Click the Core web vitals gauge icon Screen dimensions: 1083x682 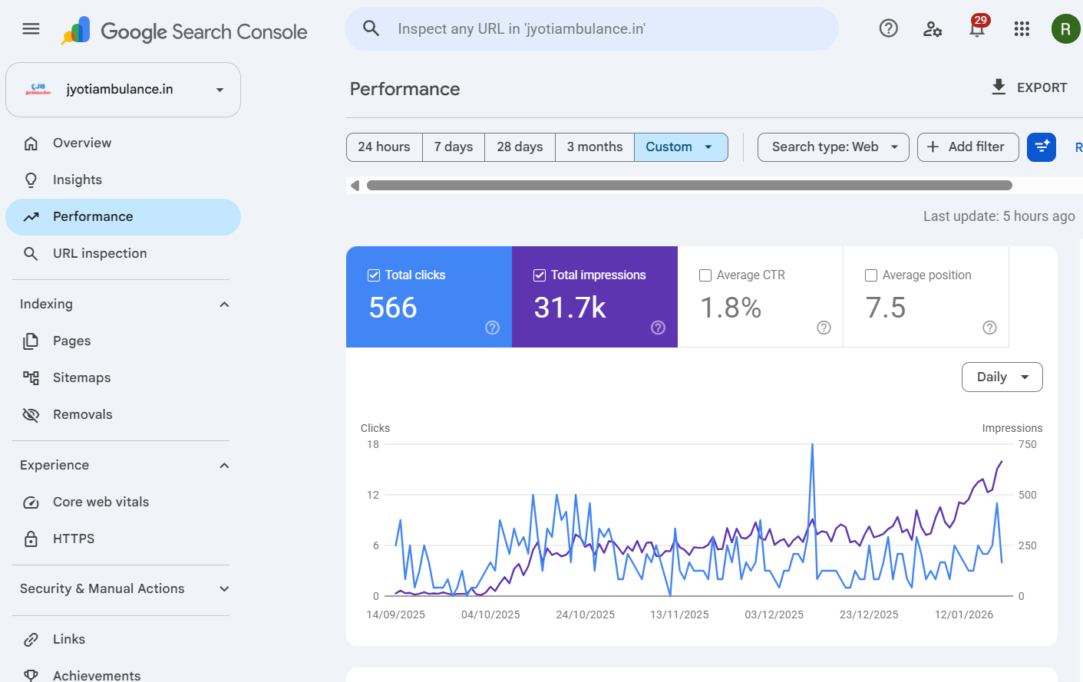[31, 502]
